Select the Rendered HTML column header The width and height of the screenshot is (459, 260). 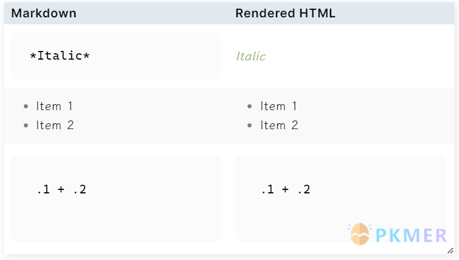pos(285,13)
